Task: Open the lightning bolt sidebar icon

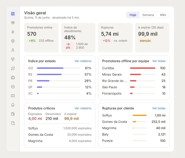Action: coord(13,32)
